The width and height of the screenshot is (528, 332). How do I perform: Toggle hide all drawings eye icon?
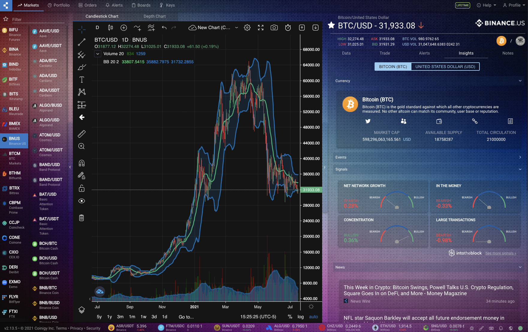pos(82,201)
